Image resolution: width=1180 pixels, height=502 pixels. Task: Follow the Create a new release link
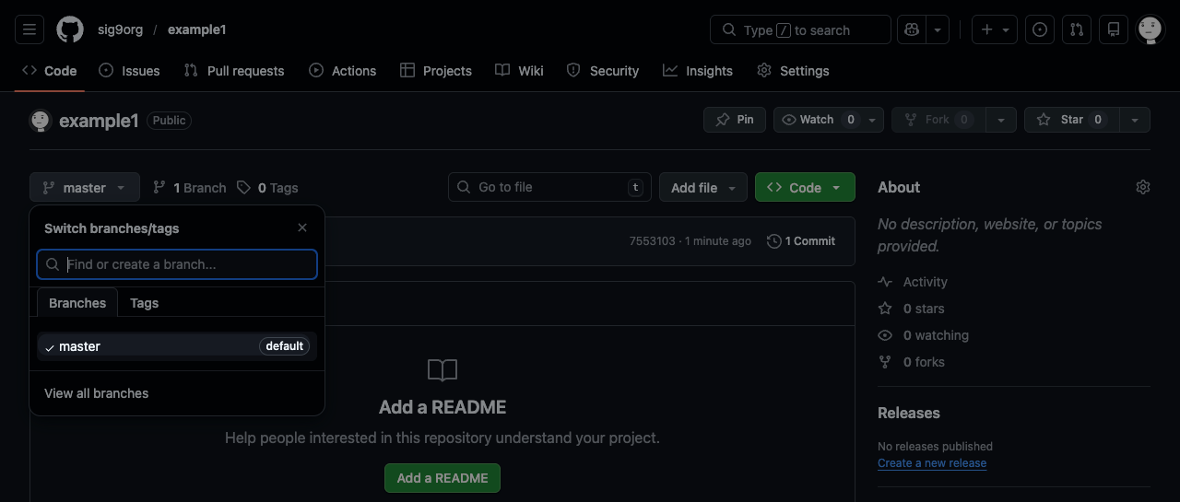click(932, 463)
